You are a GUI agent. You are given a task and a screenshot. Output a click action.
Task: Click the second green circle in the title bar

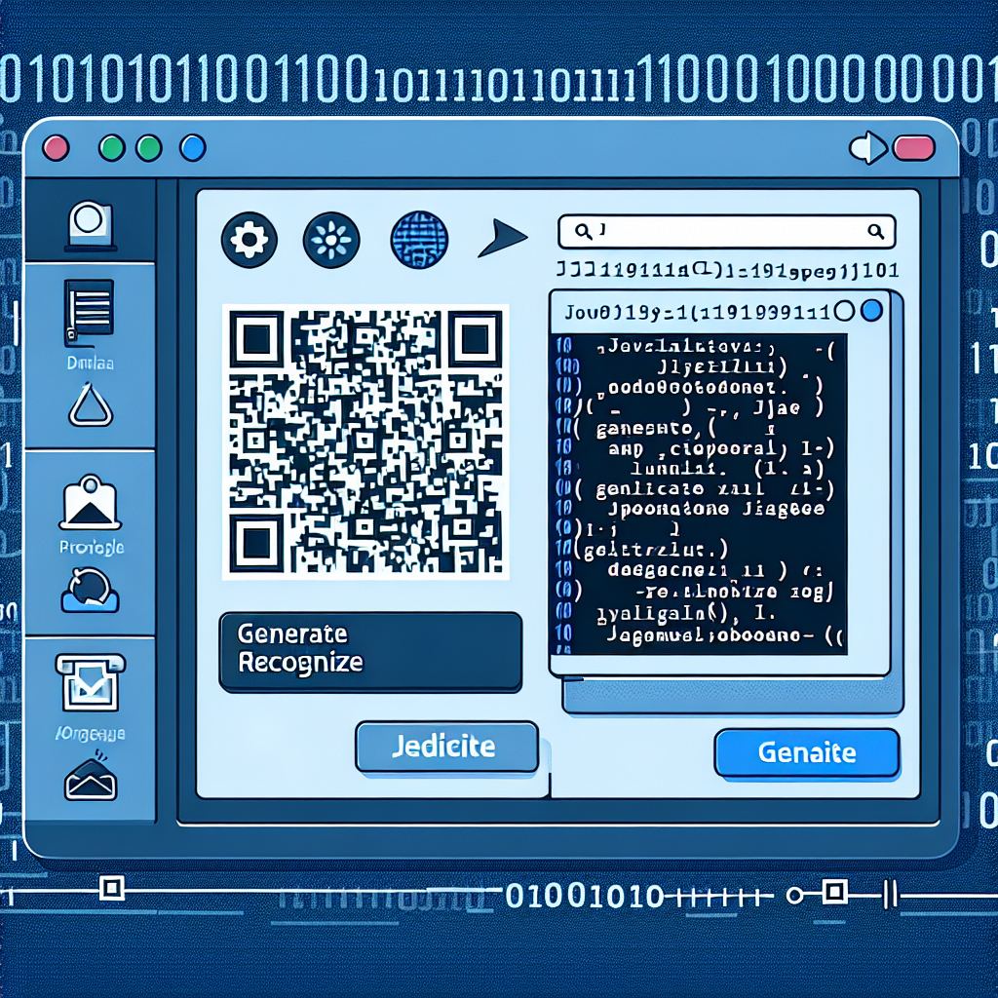tap(149, 148)
